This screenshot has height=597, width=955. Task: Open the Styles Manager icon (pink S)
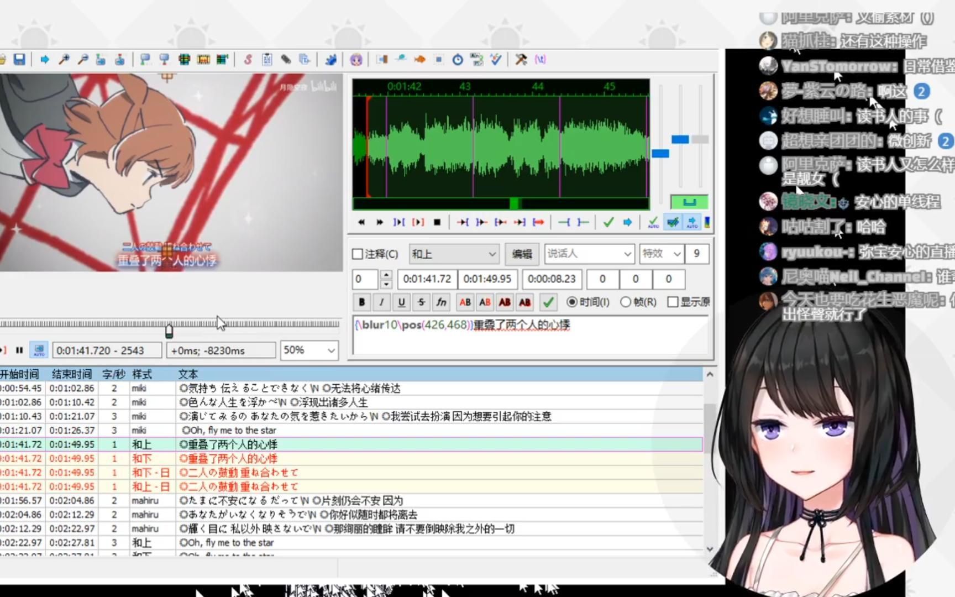(x=248, y=59)
